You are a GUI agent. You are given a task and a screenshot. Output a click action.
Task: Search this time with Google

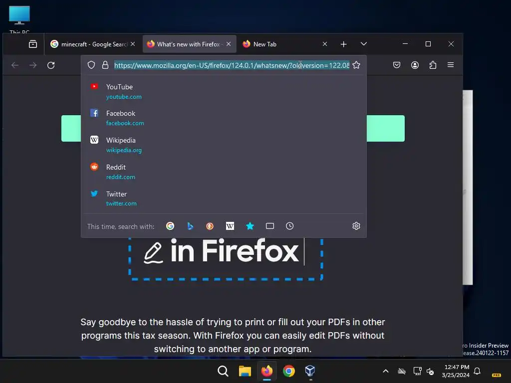pyautogui.click(x=170, y=226)
